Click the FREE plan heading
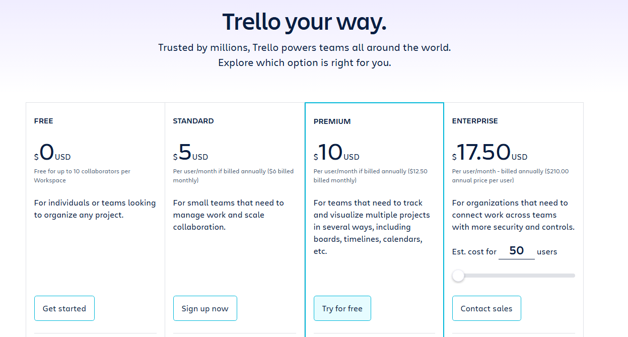The width and height of the screenshot is (628, 337). coord(43,121)
